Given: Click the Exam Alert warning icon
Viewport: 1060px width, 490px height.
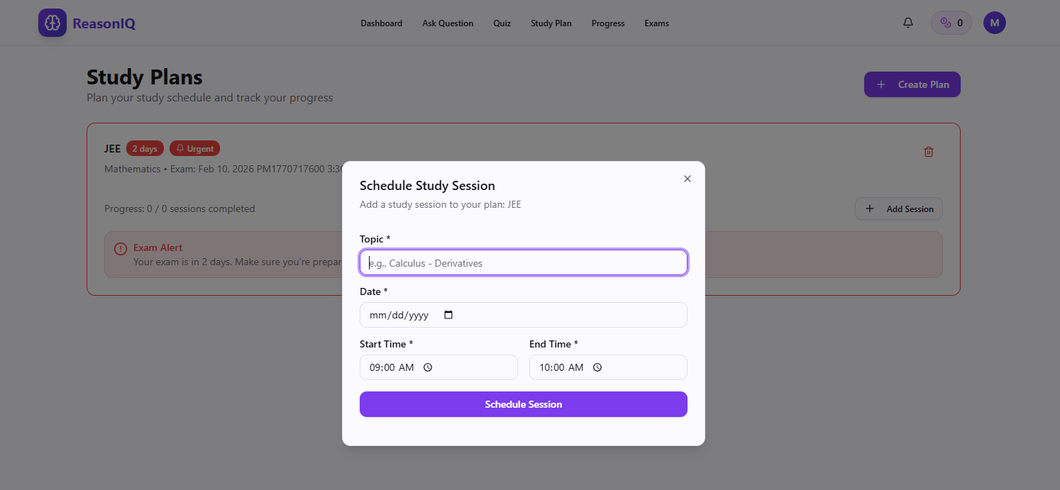Looking at the screenshot, I should tap(121, 248).
